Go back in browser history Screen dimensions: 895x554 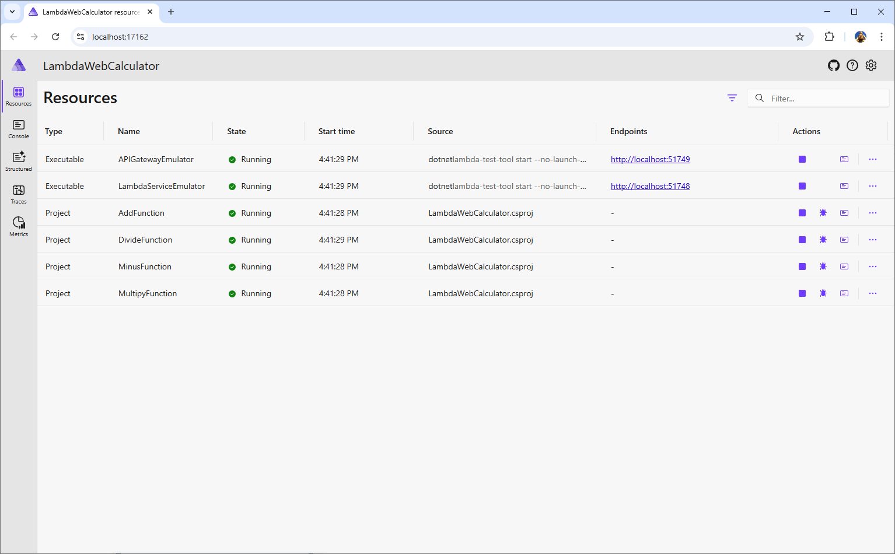[x=13, y=37]
